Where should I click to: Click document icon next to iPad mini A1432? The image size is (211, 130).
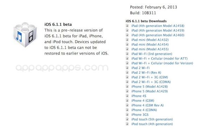click(127, 40)
